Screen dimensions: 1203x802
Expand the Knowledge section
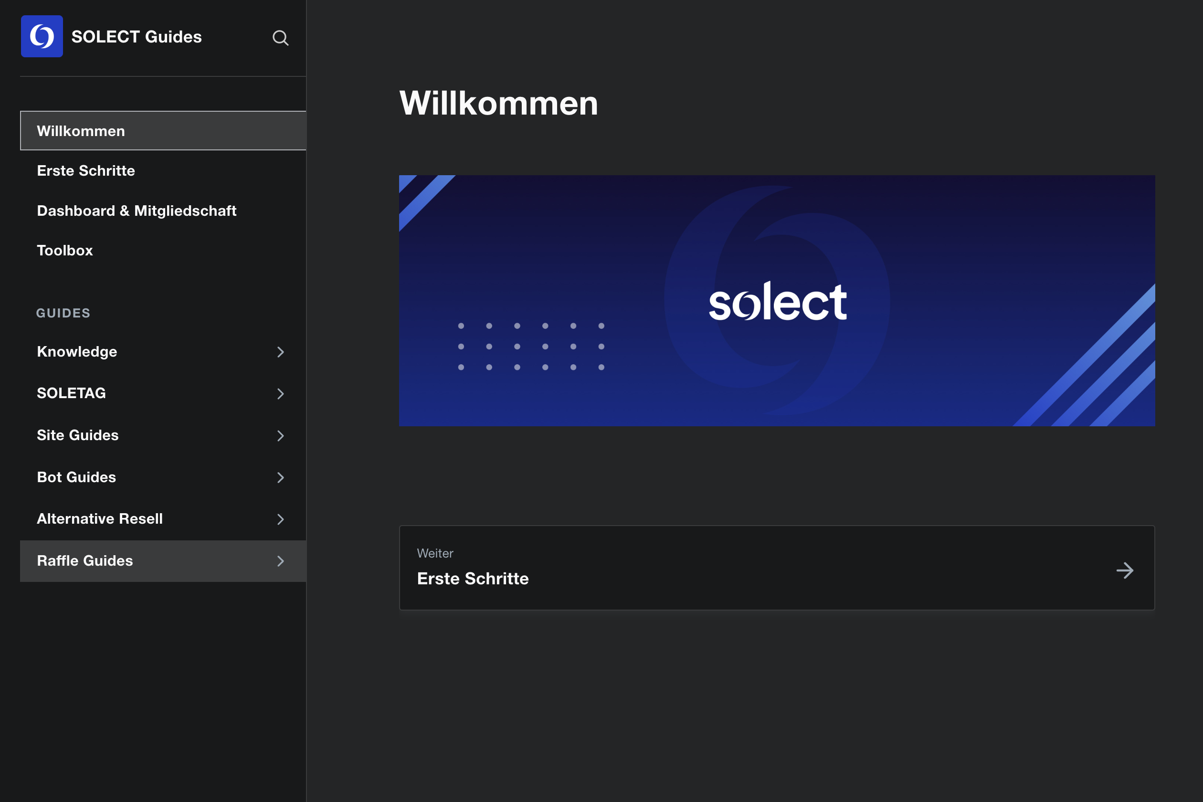pyautogui.click(x=77, y=351)
